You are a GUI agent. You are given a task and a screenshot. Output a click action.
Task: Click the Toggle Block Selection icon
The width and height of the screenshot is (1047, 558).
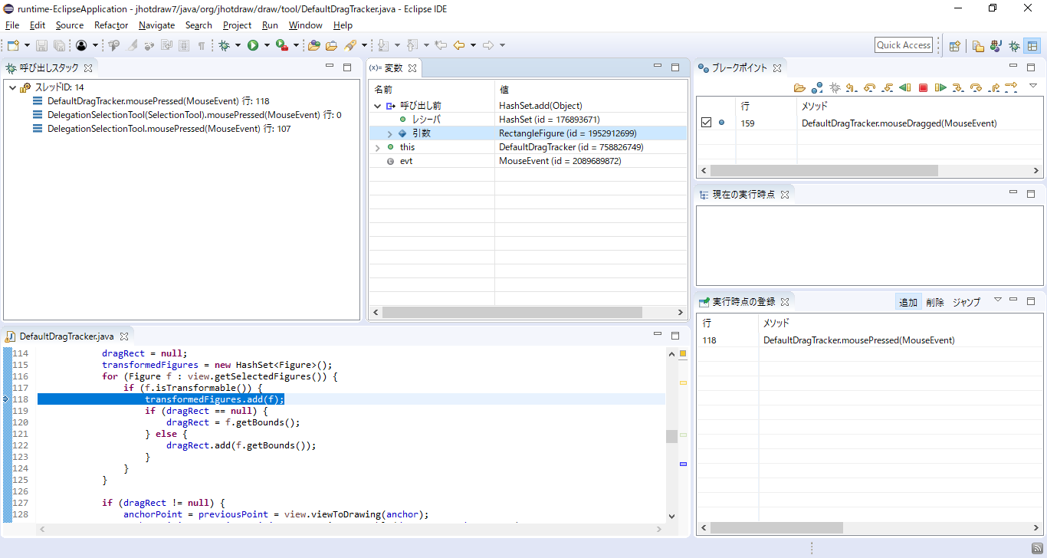[184, 45]
